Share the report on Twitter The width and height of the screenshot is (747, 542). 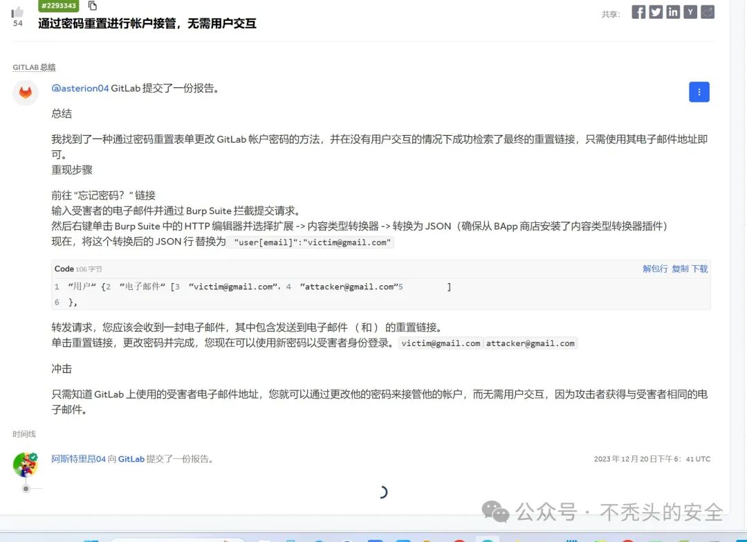656,12
